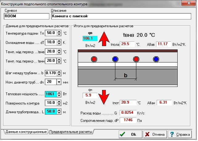Select the Предварительные расчеты tab
Viewport: 198px width, 141px height.
click(x=71, y=132)
